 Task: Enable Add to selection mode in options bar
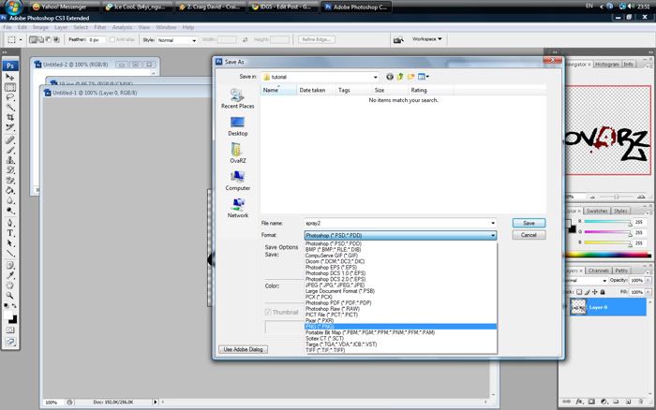40,39
